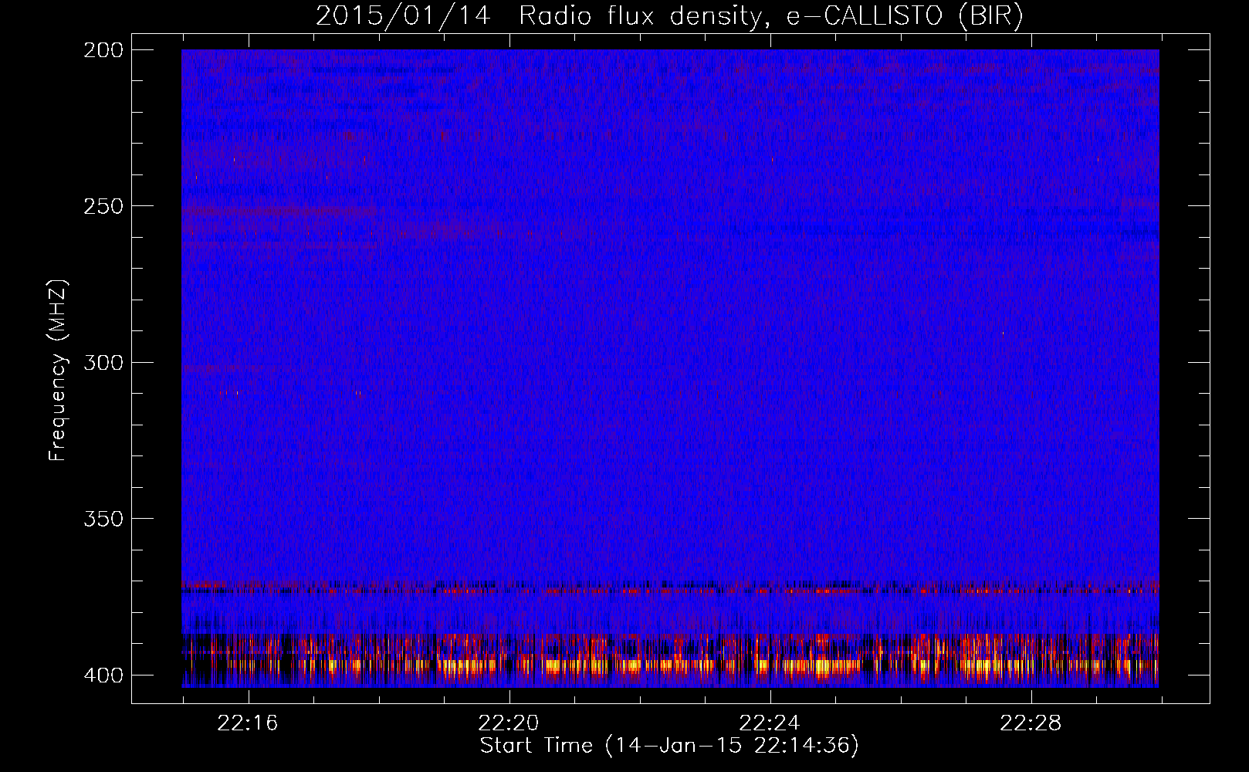Viewport: 1249px width, 772px height.
Task: Click the 'Start Time (14-Jan-15 22:14:36)' label
Action: [669, 746]
